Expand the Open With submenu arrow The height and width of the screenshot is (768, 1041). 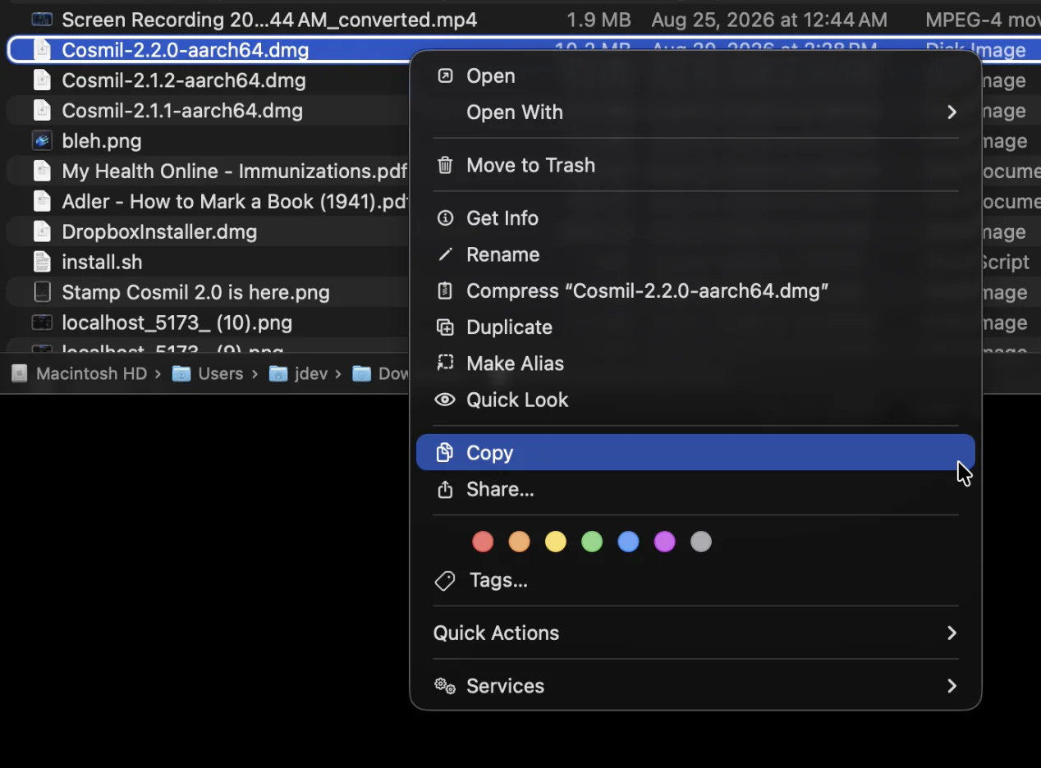point(952,112)
